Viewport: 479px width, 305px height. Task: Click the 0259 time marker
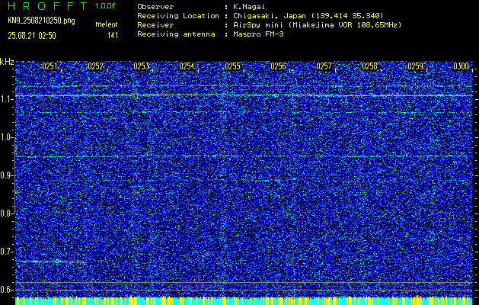[x=415, y=66]
